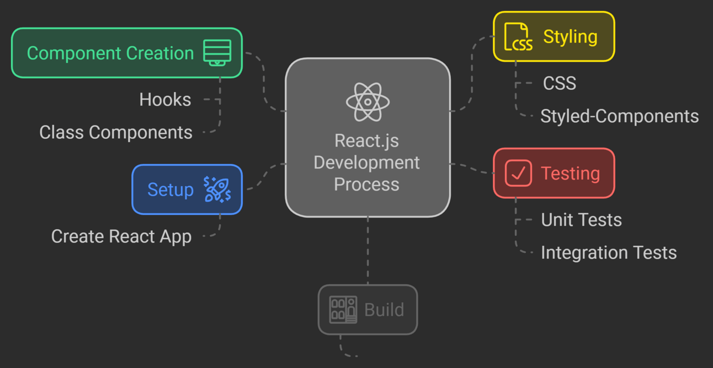Click the grid icon in Build node
This screenshot has width=713, height=368.
tap(343, 310)
